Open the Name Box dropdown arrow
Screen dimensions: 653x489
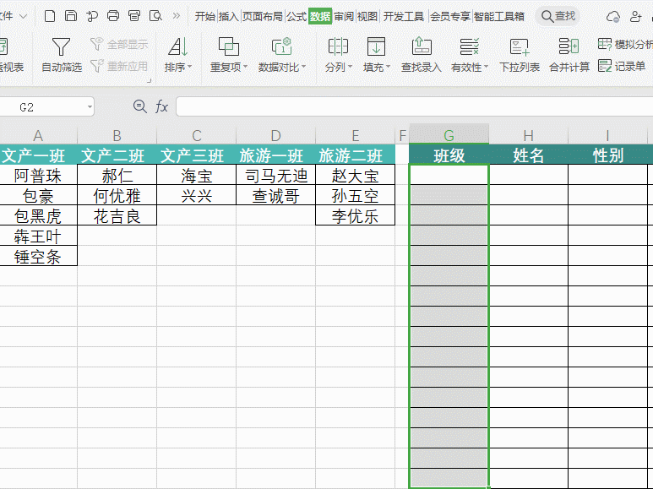(x=90, y=107)
